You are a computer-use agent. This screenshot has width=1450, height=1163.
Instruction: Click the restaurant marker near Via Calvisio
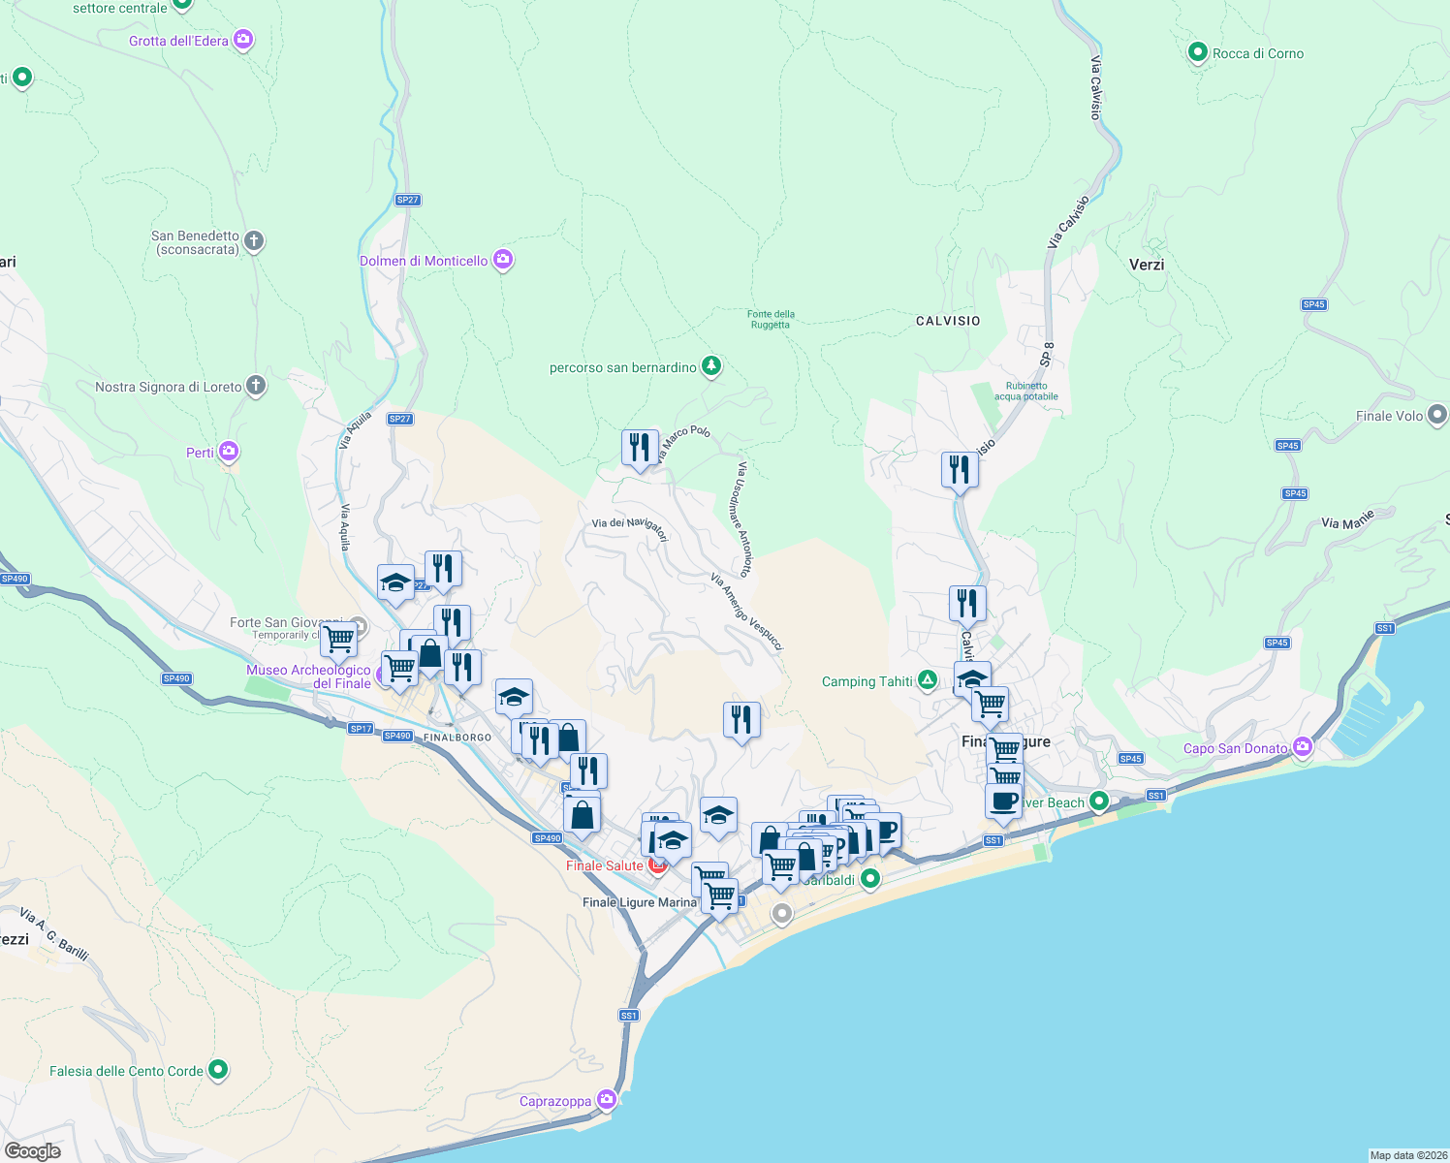point(959,471)
